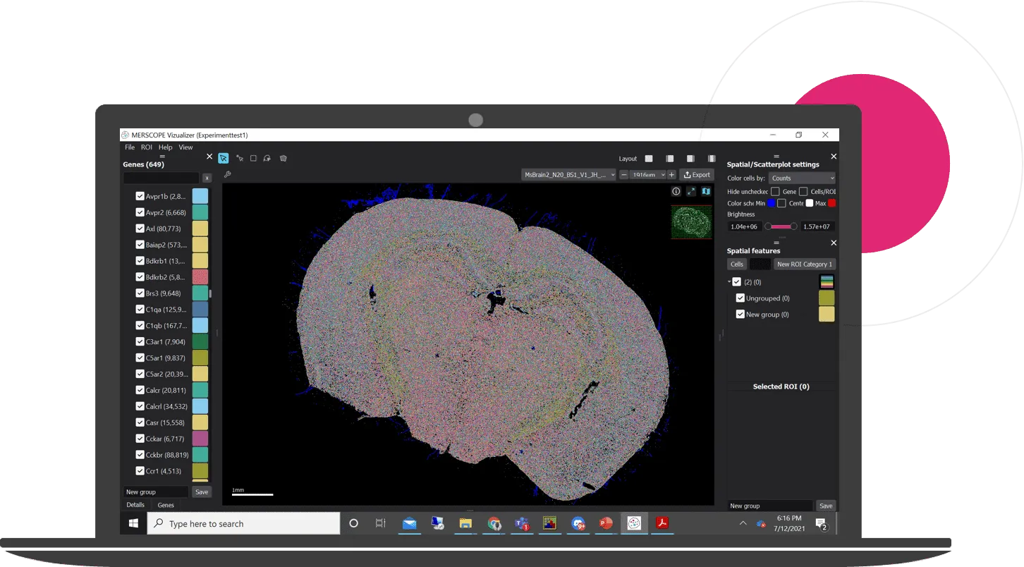
Task: Open the MsBrain2 dataset dropdown
Action: [x=568, y=175]
